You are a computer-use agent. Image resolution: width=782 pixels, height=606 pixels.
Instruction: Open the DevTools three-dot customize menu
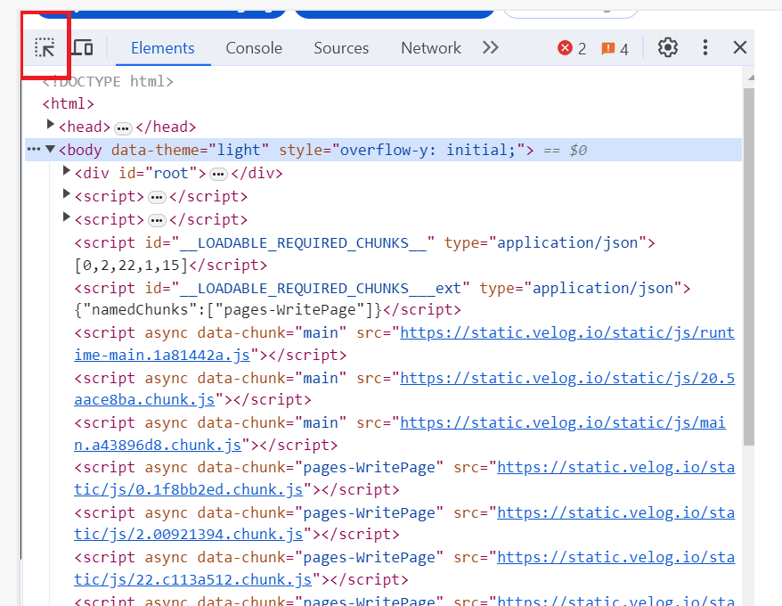(x=705, y=47)
